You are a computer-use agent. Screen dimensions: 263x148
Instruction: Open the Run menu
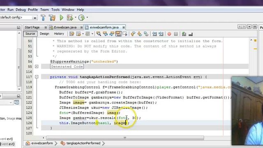click(x=10, y=10)
